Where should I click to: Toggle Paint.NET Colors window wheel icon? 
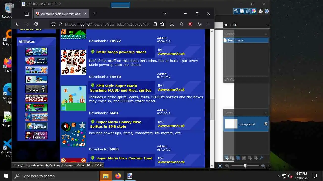(x=254, y=11)
